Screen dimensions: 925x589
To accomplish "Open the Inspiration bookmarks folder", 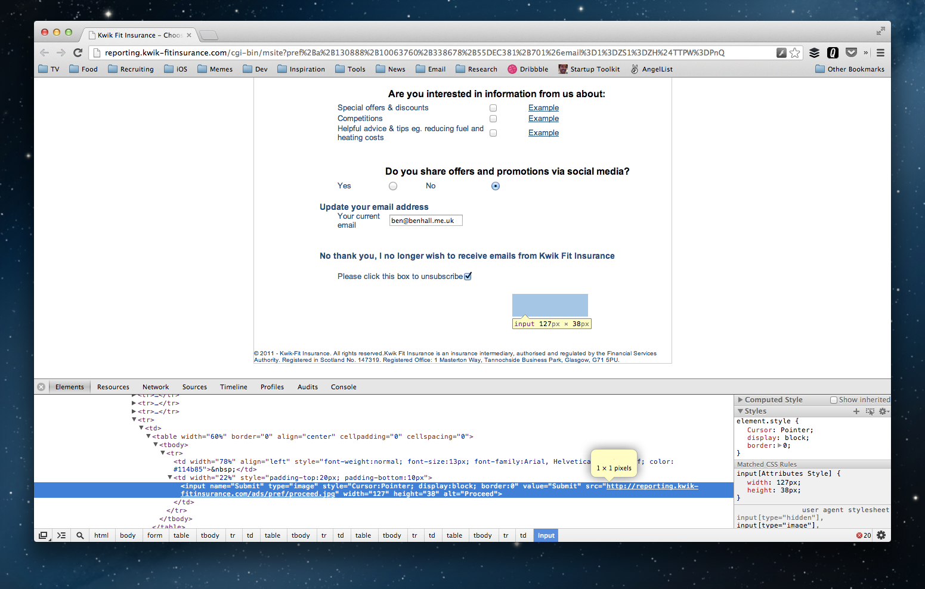I will (x=301, y=69).
